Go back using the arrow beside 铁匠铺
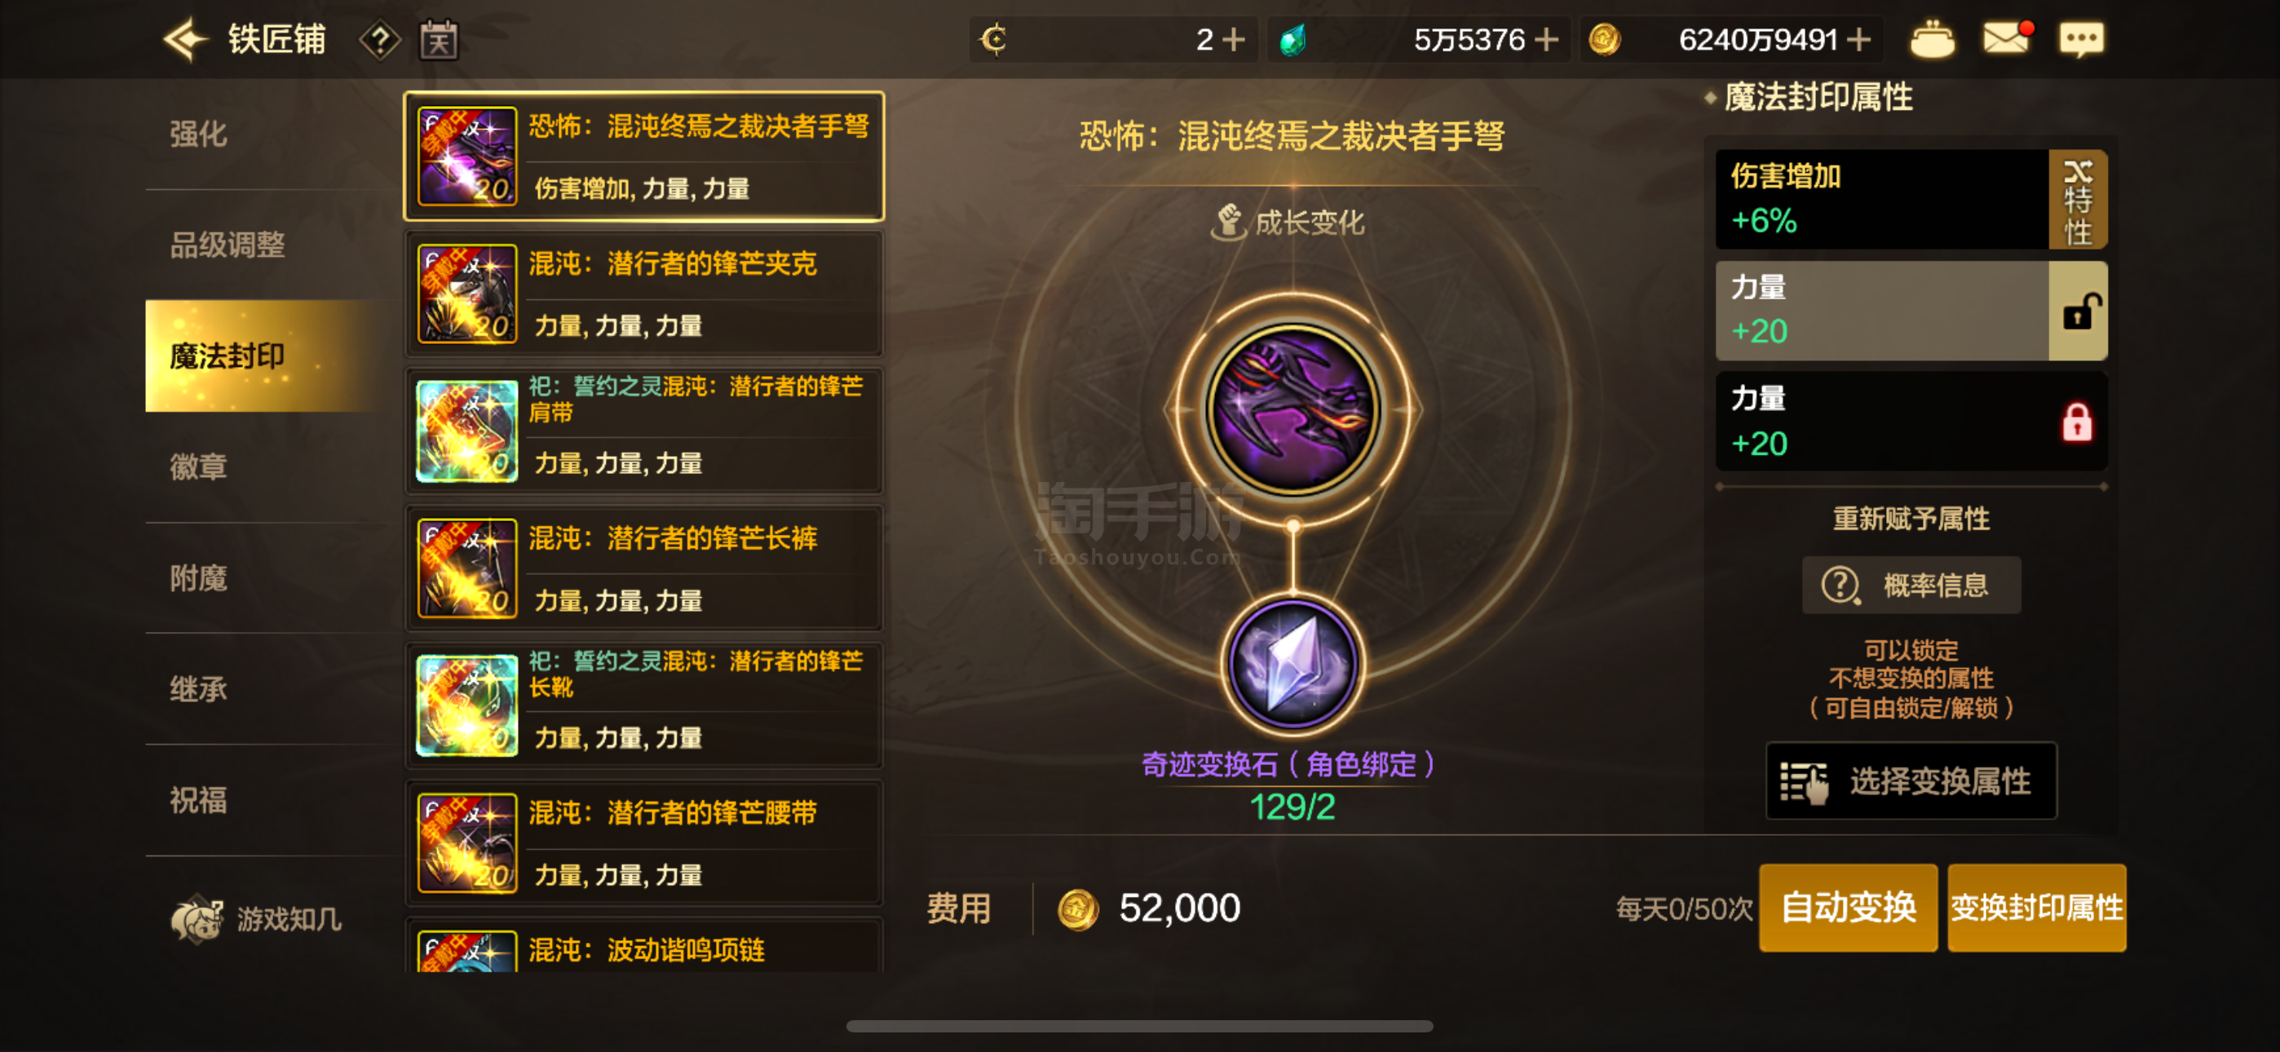The image size is (2280, 1052). (186, 40)
